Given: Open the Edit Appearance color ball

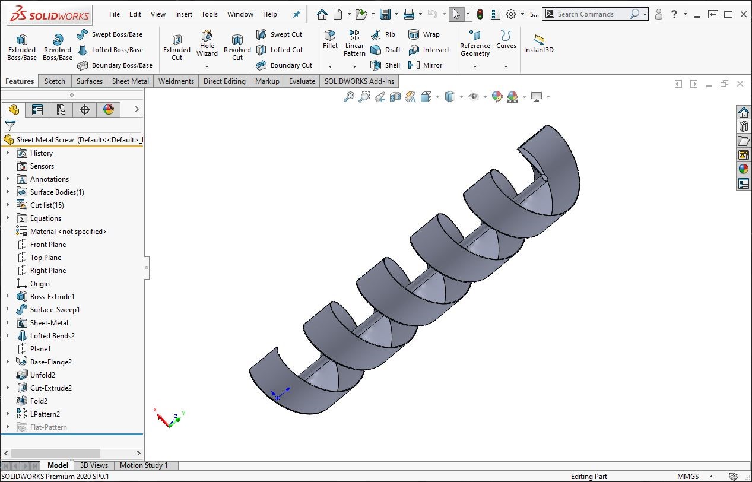Looking at the screenshot, I should pos(497,97).
